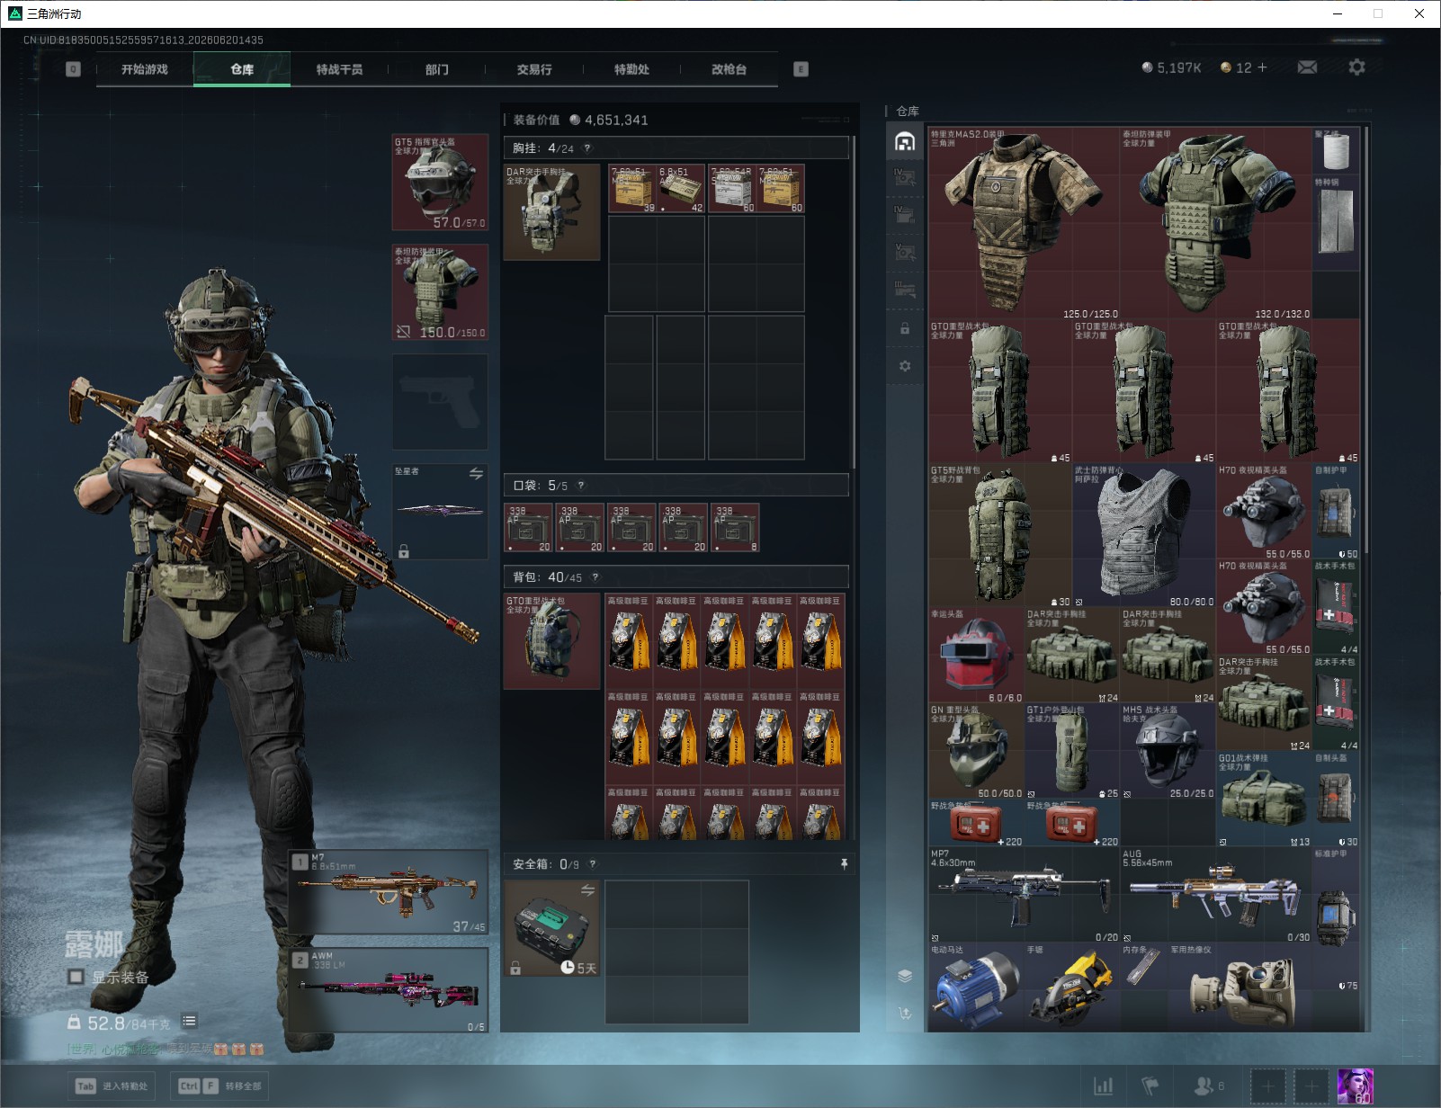The height and width of the screenshot is (1108, 1441).
Task: Open the player avatar in bottom corner
Action: pos(1355,1086)
